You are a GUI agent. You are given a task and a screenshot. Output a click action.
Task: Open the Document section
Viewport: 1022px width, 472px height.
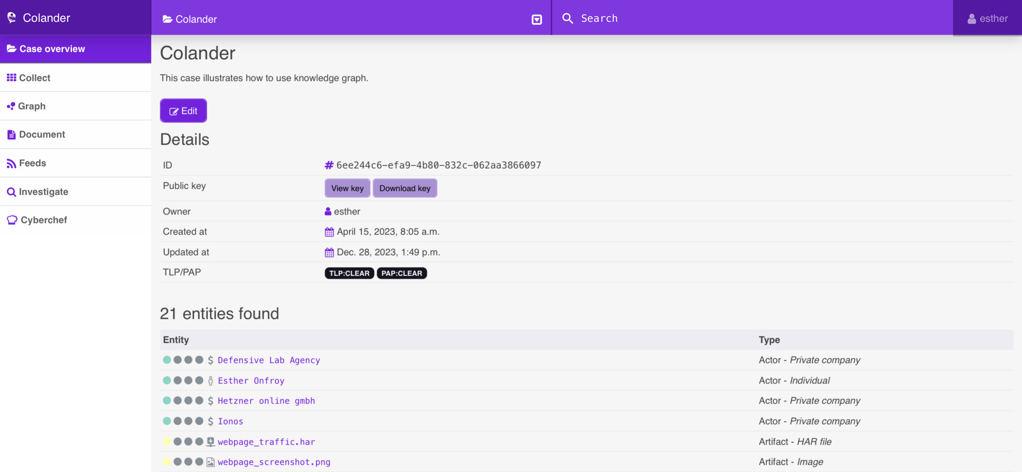75,134
